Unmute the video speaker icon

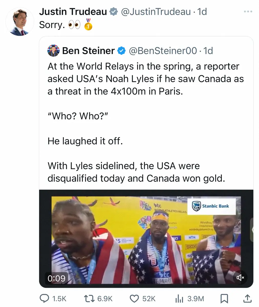240,278
